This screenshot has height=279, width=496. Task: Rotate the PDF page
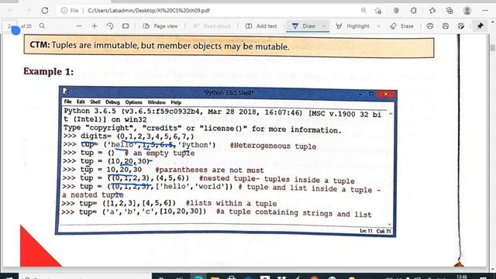110,26
